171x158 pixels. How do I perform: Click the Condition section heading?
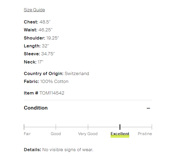click(x=36, y=108)
